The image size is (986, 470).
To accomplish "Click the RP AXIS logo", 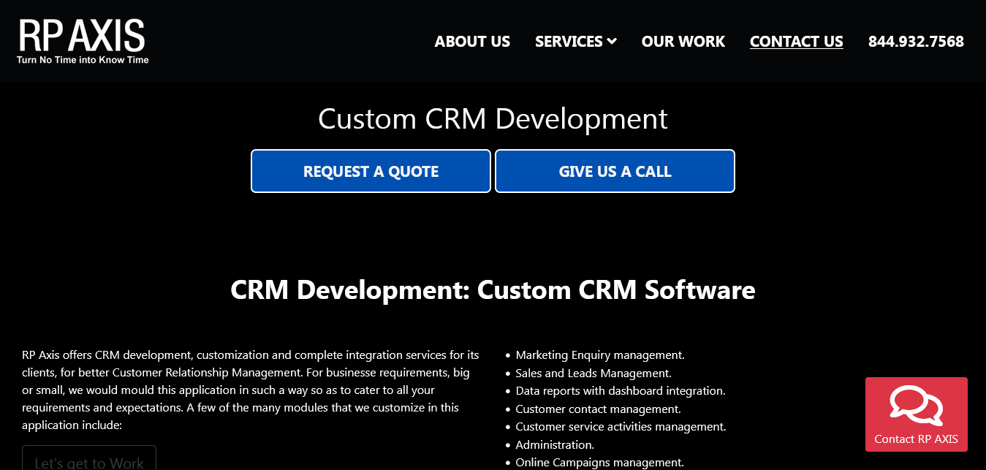I will click(x=83, y=41).
